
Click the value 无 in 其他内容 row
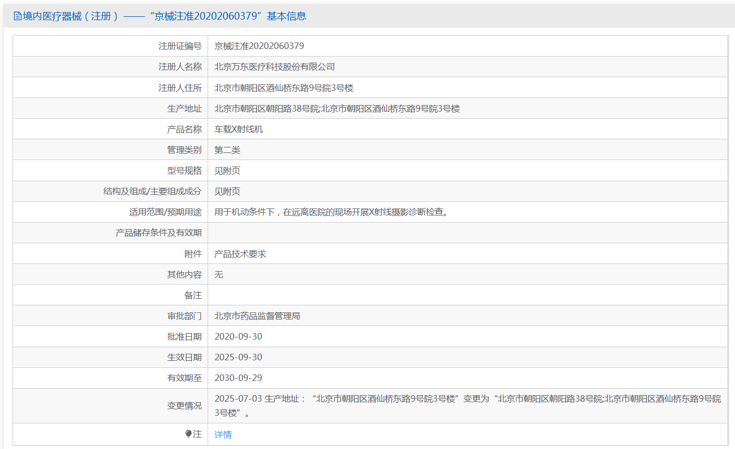click(219, 274)
